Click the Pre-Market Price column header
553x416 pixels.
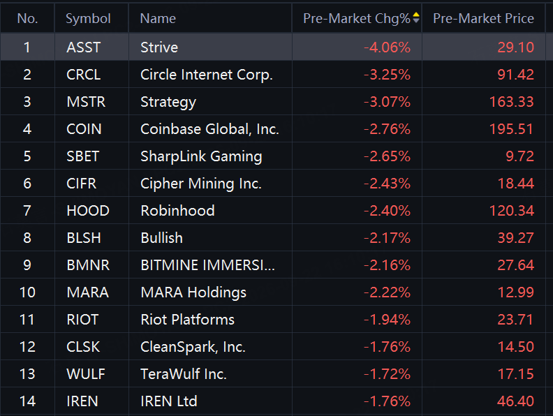[483, 18]
